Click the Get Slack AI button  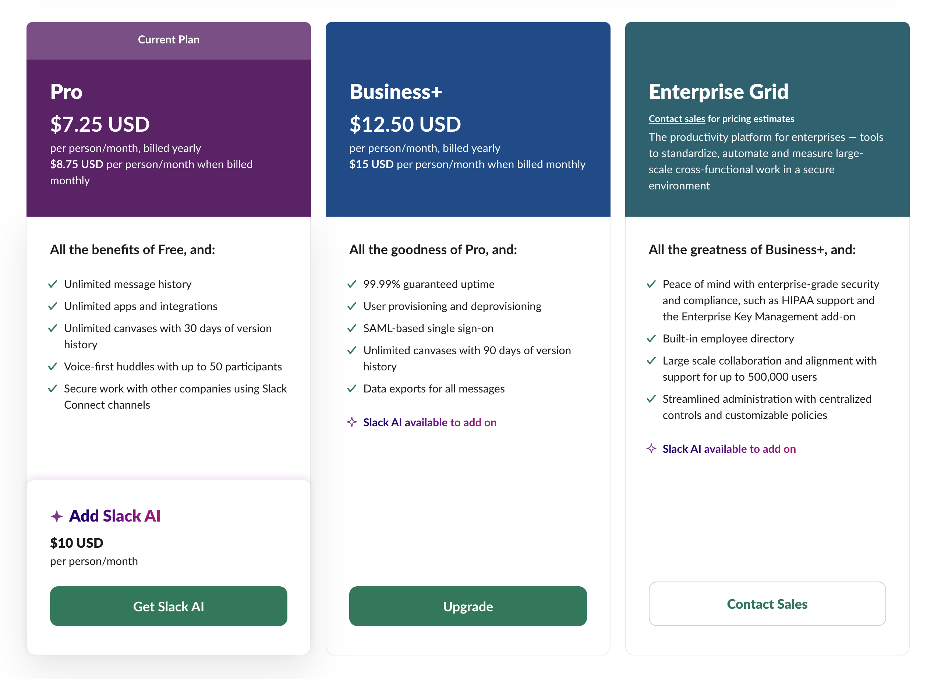169,606
